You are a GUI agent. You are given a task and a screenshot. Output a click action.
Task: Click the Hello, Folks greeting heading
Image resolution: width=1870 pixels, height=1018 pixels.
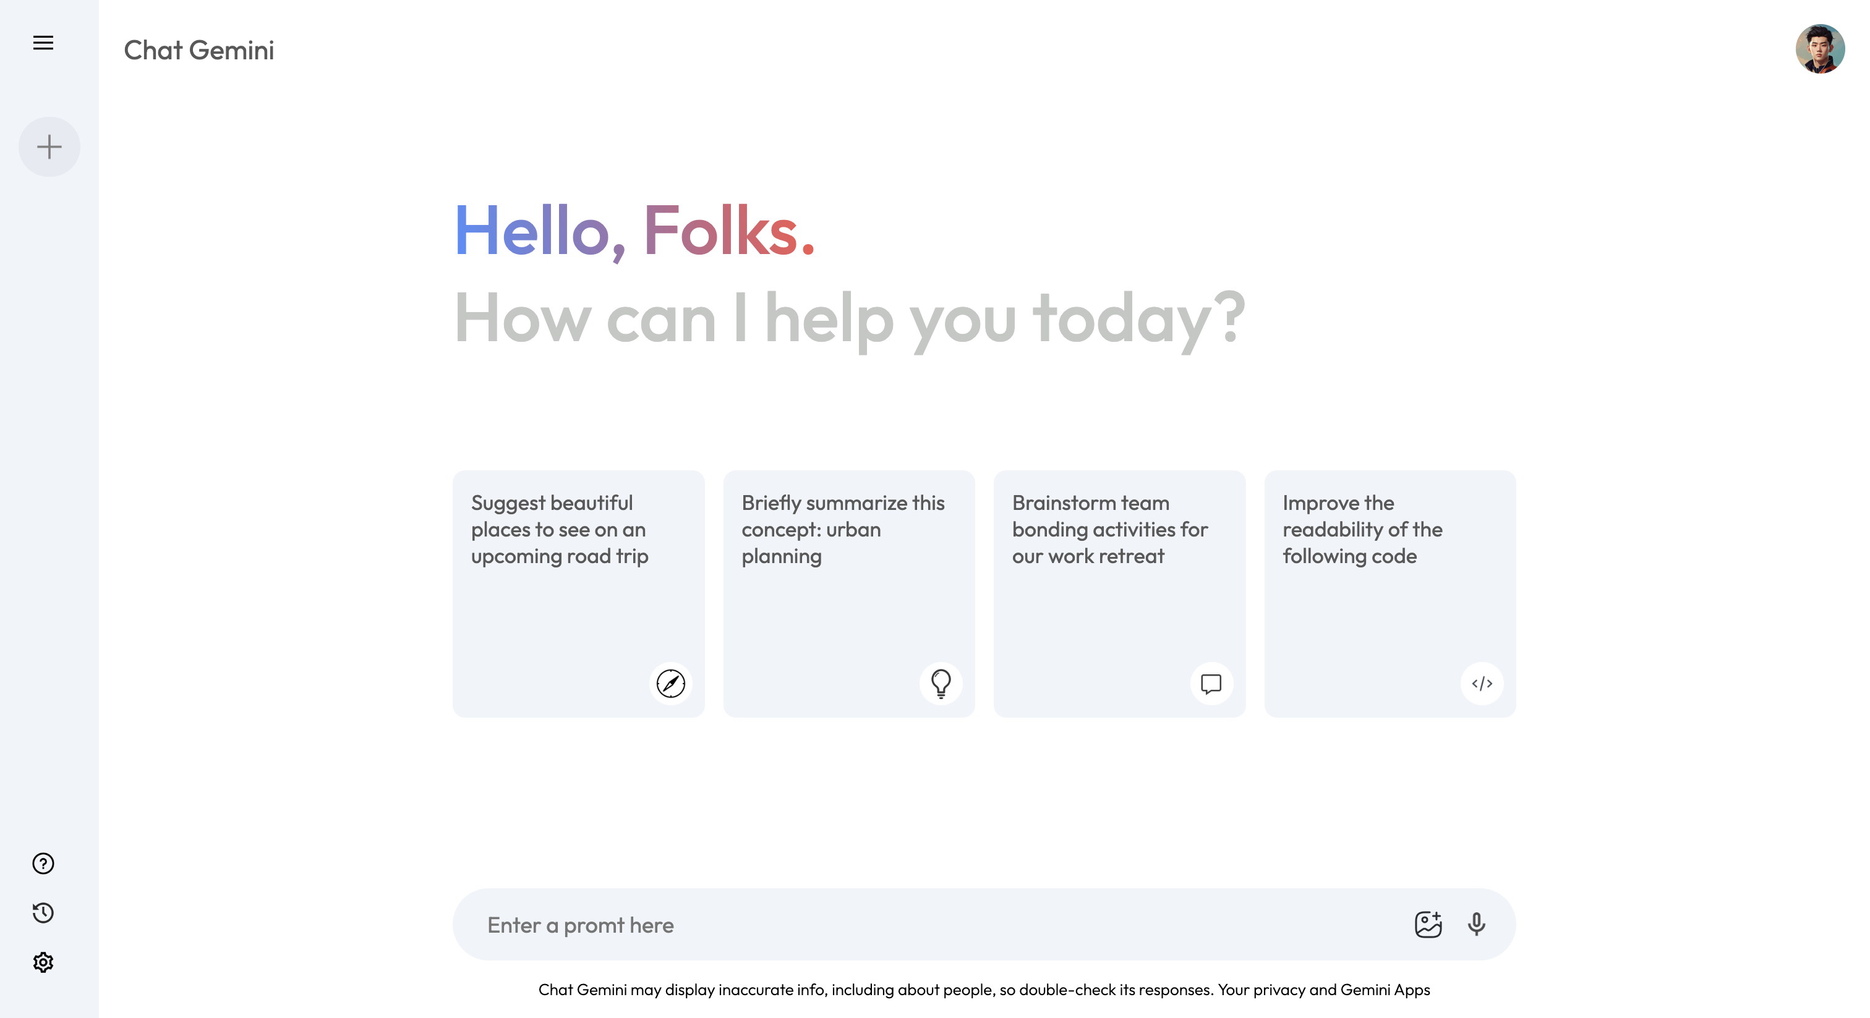click(634, 231)
